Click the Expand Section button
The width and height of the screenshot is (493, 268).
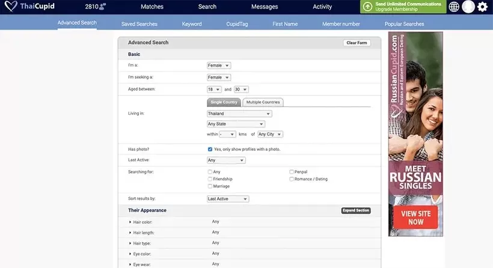click(356, 210)
